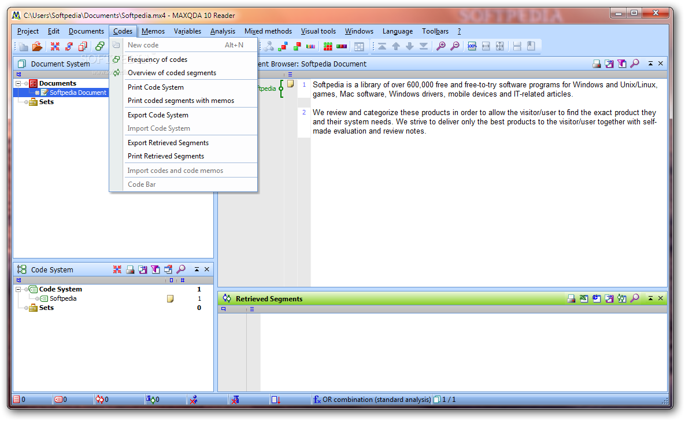Click the Codeline colored bars icon
Image resolution: width=685 pixels, height=421 pixels.
pos(310,46)
